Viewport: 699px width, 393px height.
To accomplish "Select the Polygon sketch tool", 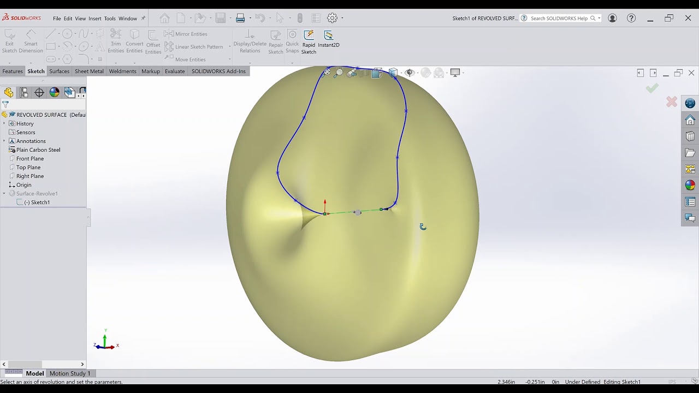I will pos(67,59).
